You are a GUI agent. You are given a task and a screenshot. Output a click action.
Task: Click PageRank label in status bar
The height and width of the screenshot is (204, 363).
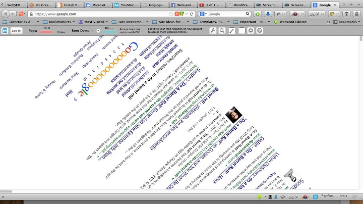coord(327,196)
